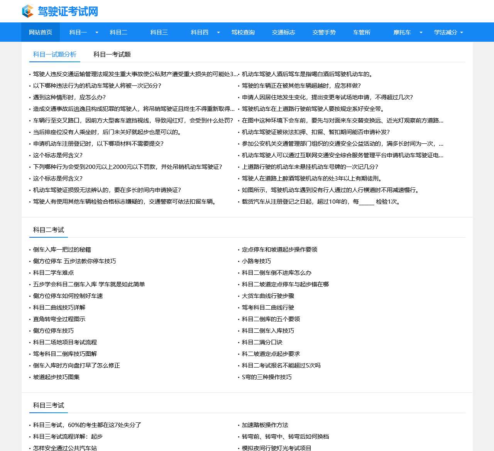The width and height of the screenshot is (494, 451).
Task: Open article 科目二场地项目考试流程
Action: (65, 342)
